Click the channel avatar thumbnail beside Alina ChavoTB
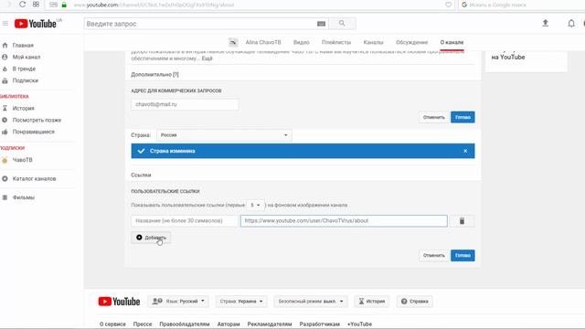 [x=233, y=42]
